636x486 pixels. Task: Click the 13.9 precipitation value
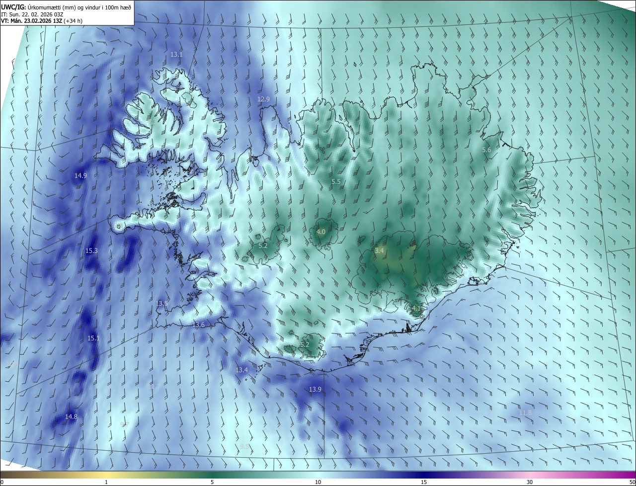(x=315, y=389)
